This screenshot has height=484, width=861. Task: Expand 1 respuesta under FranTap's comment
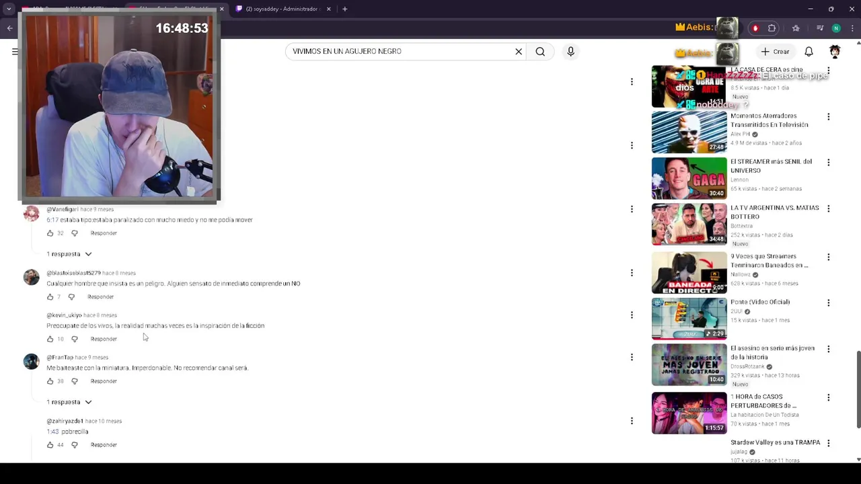pyautogui.click(x=69, y=402)
